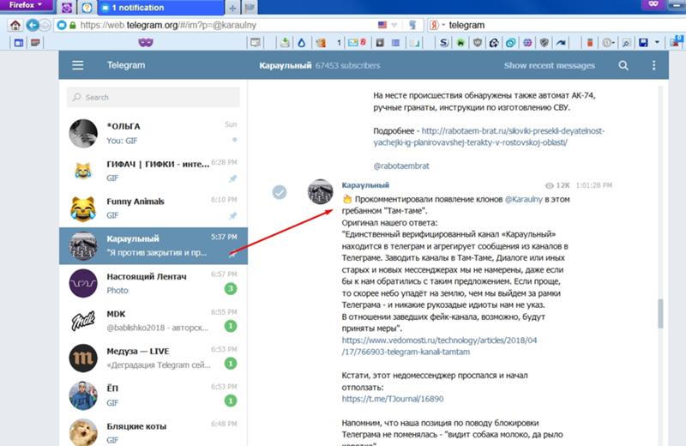Click the blue 'S' toolbar icon
The image size is (686, 446).
point(444,42)
